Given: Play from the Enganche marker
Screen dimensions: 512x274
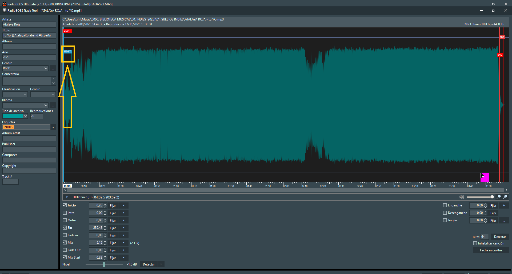Looking at the screenshot, I should pyautogui.click(x=504, y=206).
